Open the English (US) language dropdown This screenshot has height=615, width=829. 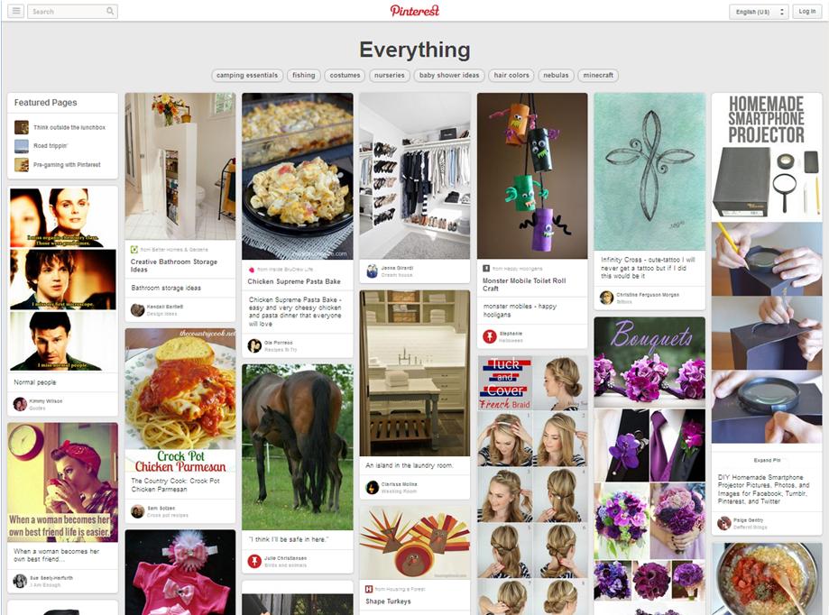click(759, 12)
